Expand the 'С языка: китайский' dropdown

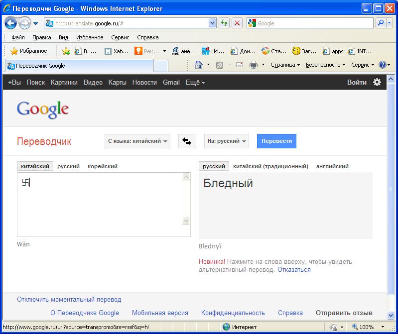137,141
